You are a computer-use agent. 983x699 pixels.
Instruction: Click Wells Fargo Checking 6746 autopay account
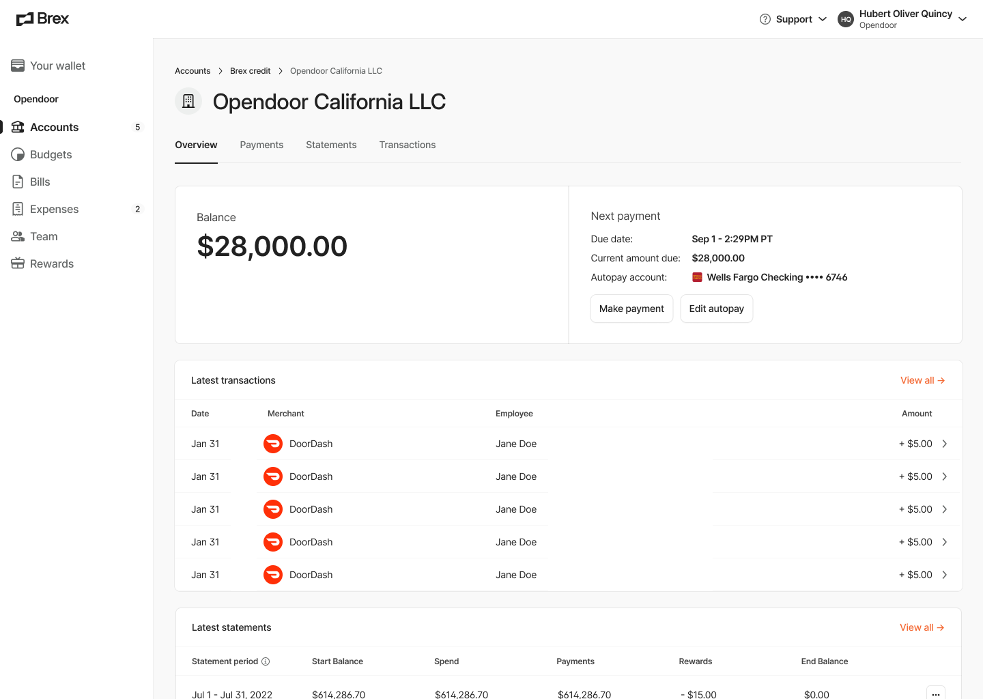point(770,277)
